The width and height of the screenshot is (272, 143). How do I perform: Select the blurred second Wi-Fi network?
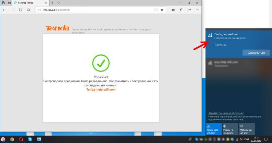pos(239,64)
